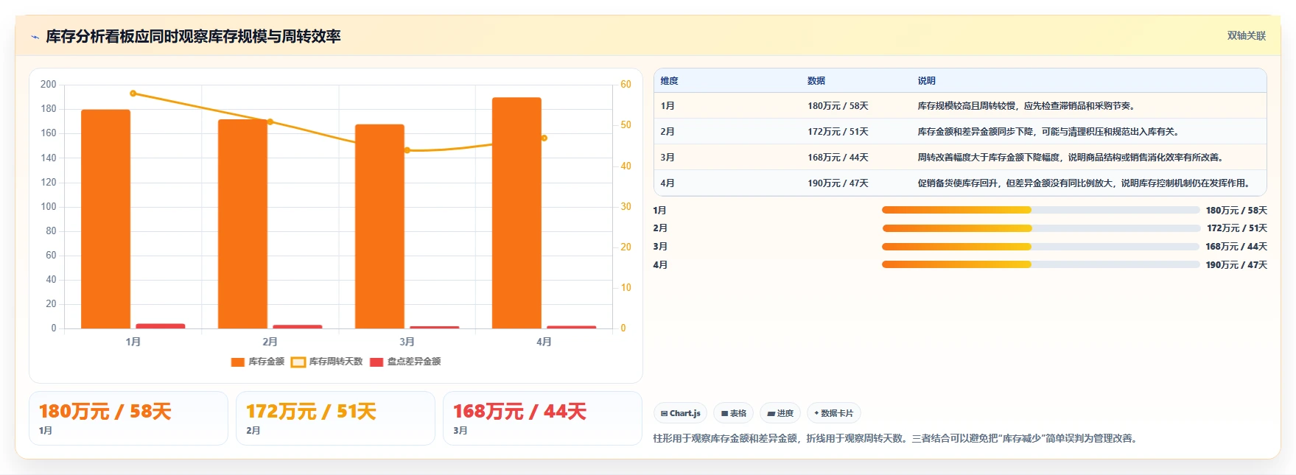
Task: Click the 3月 turnover line data point
Action: [x=407, y=150]
